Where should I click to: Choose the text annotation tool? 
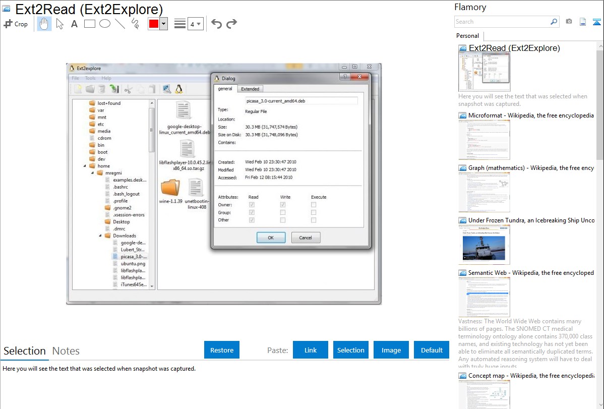tap(74, 24)
